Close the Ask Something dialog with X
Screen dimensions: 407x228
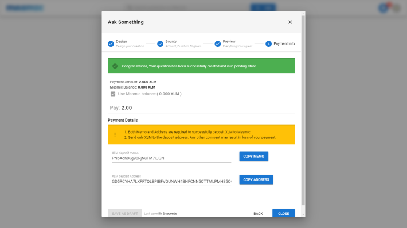point(290,22)
